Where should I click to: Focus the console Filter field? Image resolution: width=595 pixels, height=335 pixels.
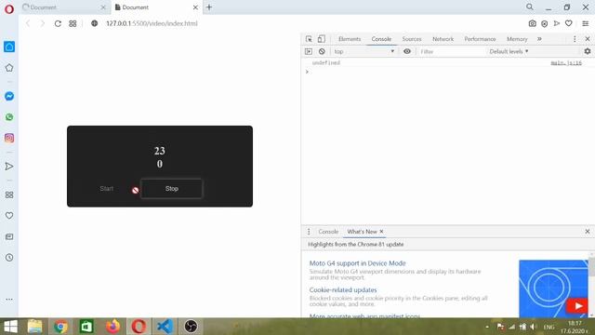(x=452, y=51)
